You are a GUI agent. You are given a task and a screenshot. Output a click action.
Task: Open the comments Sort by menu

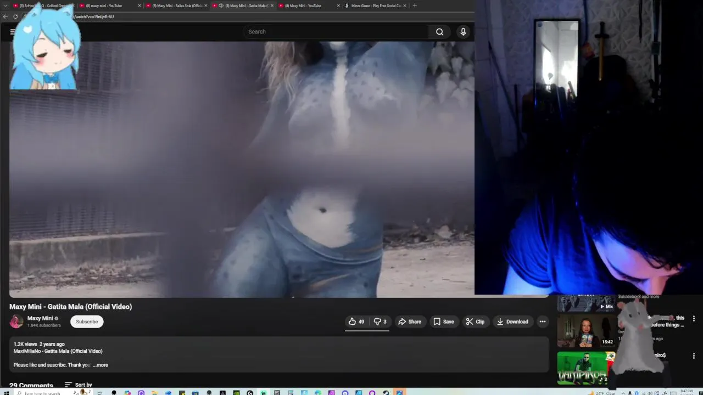[79, 385]
